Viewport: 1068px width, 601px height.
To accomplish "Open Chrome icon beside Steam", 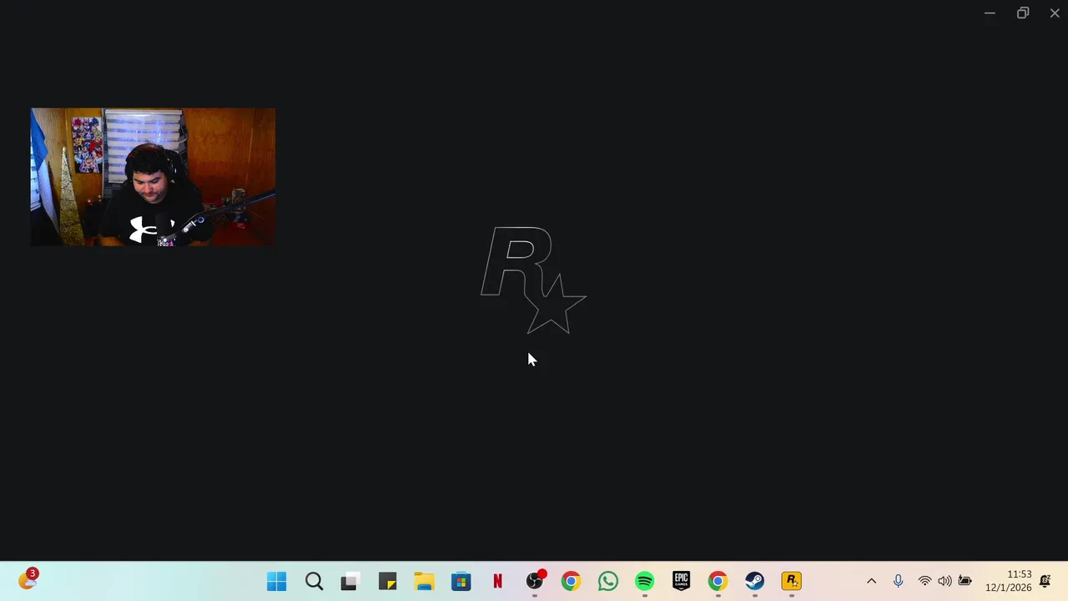I will 718,581.
